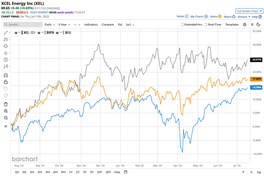Add XEL to Watch list
Image resolution: width=264 pixels, height=176 pixels.
point(229,17)
